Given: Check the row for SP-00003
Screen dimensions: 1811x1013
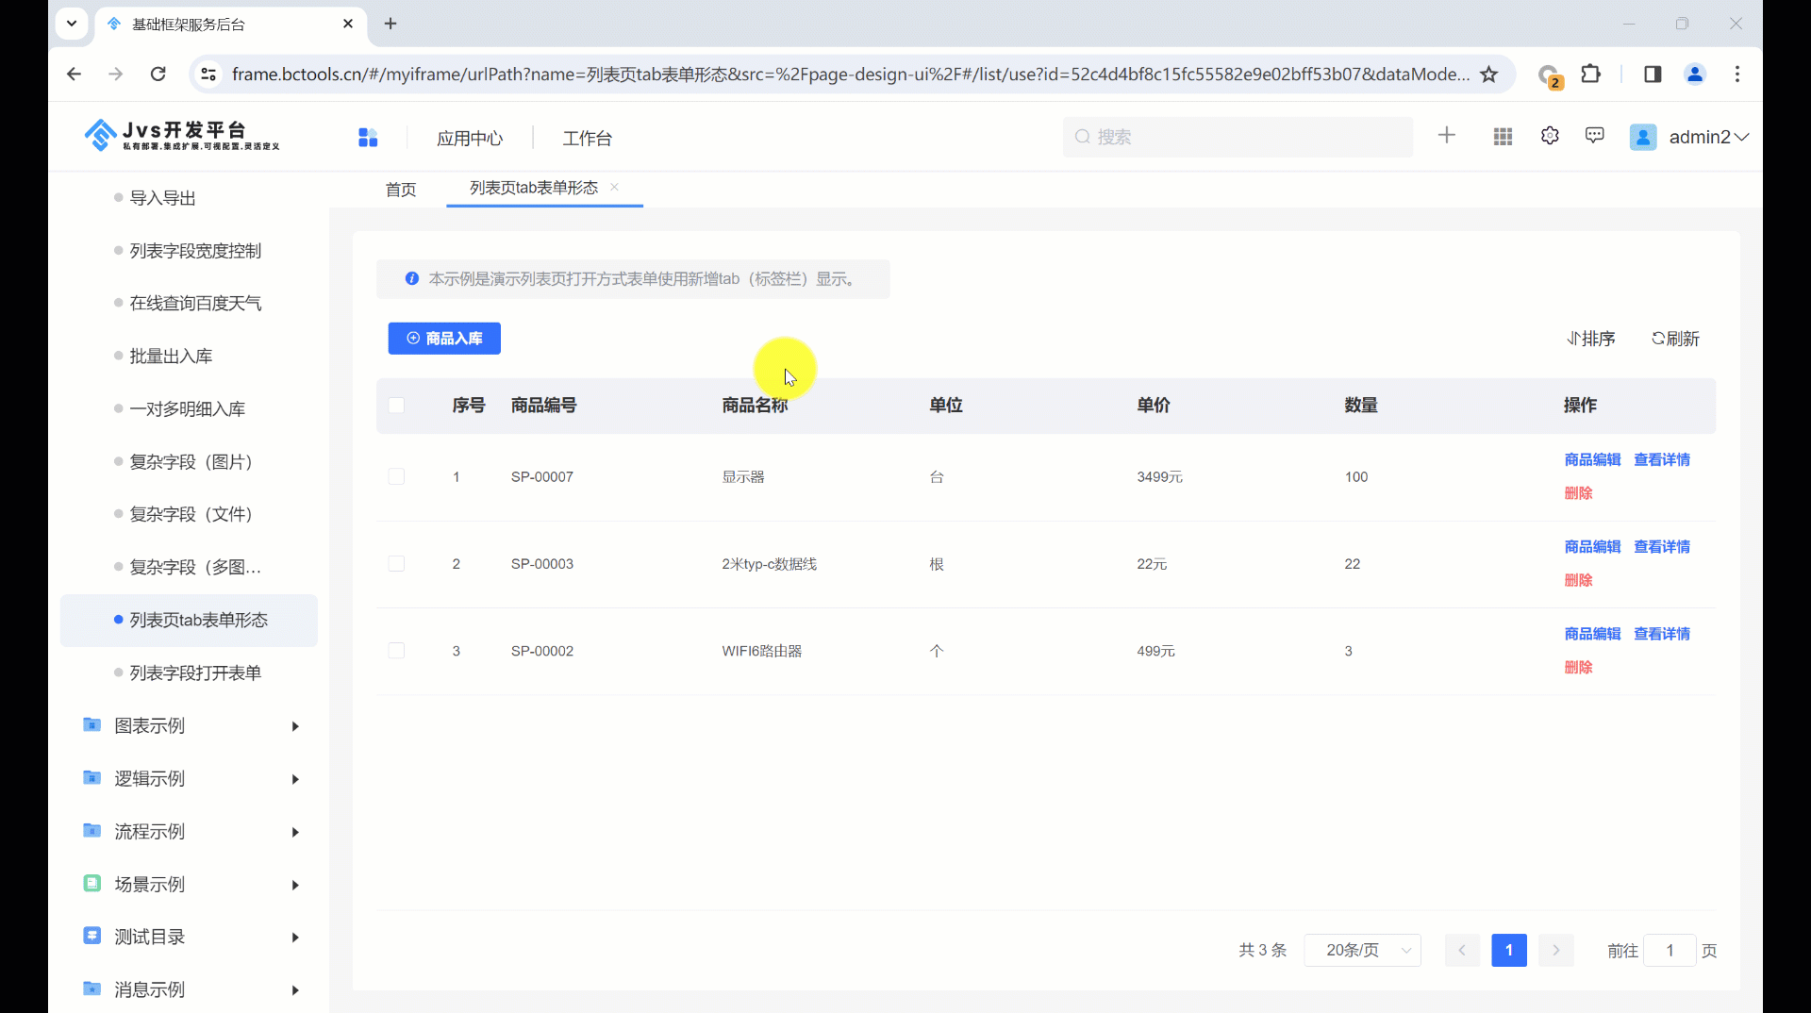Looking at the screenshot, I should click(396, 564).
